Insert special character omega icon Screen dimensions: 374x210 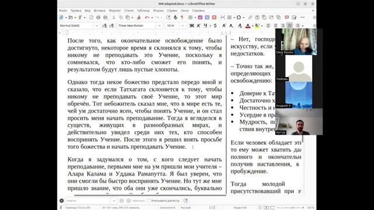click(x=238, y=17)
